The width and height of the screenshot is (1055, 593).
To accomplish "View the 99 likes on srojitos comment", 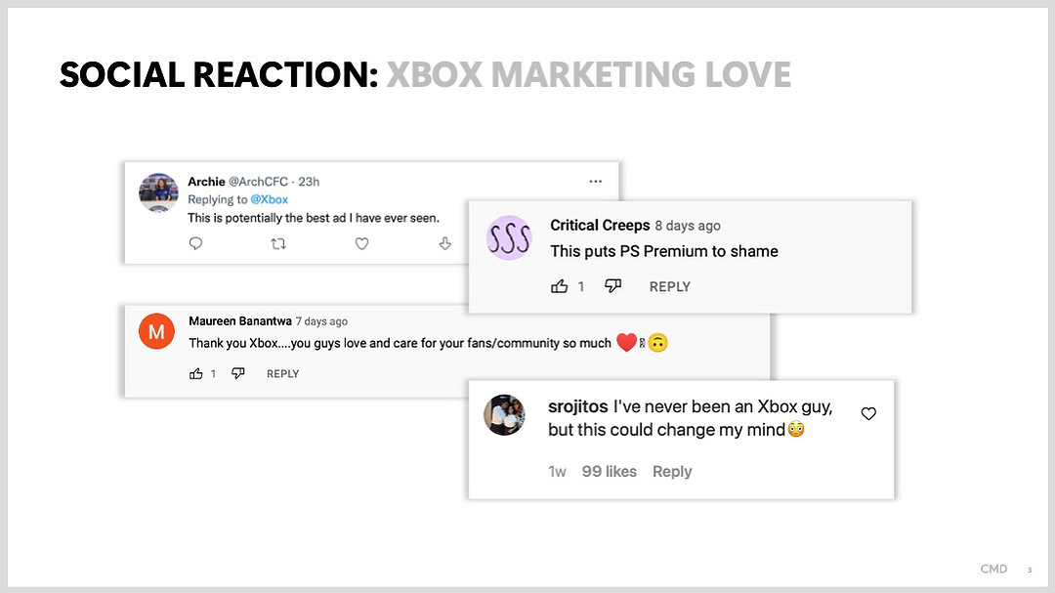I will point(610,471).
